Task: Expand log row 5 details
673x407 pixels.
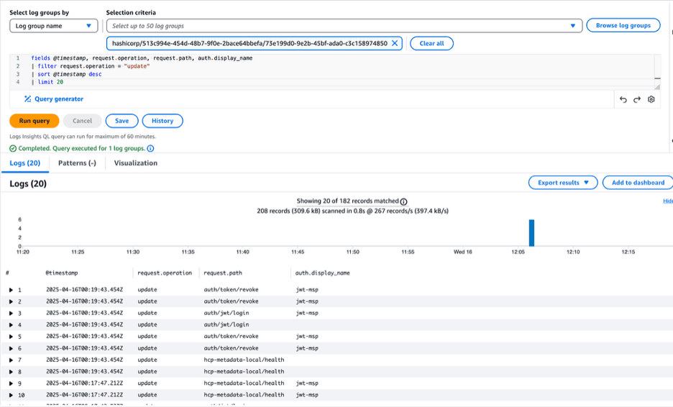Action: tap(11, 337)
